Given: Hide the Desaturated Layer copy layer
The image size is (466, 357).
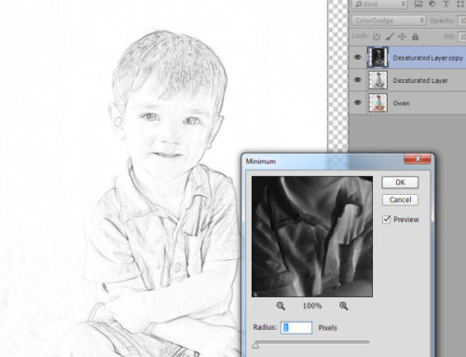Looking at the screenshot, I should tap(358, 57).
